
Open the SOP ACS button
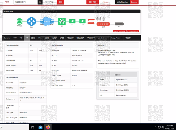coord(93,2)
